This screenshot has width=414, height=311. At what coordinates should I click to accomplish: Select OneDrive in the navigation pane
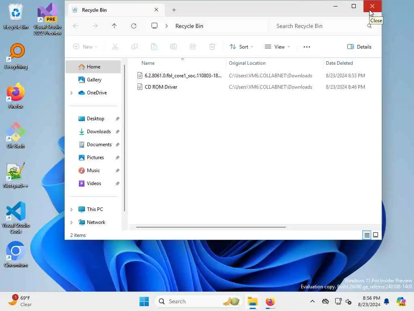[x=93, y=93]
